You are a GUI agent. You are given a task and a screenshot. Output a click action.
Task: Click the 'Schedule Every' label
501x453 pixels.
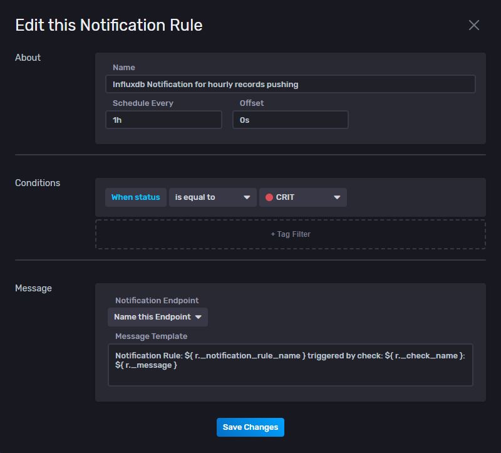coord(143,103)
